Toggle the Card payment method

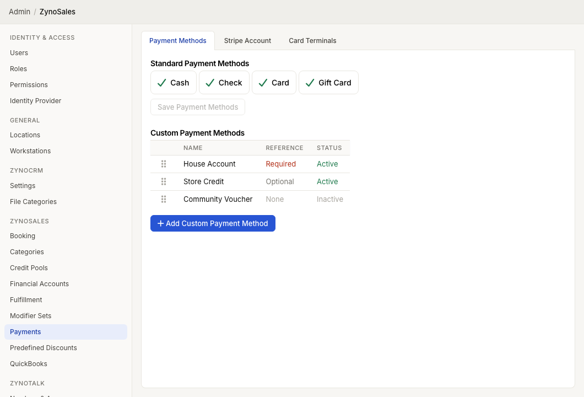274,83
